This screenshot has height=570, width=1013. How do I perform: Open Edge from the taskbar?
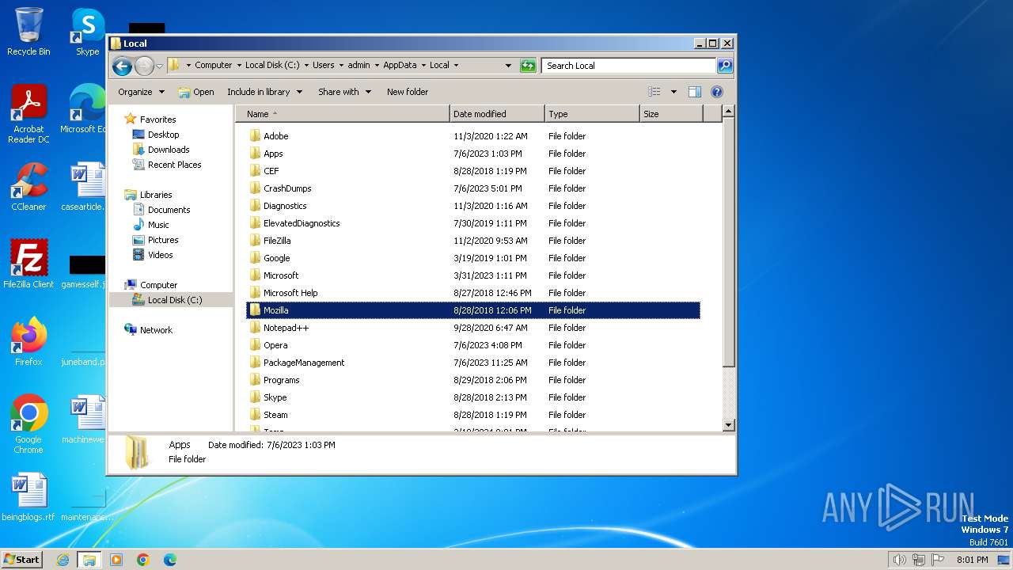(x=170, y=560)
